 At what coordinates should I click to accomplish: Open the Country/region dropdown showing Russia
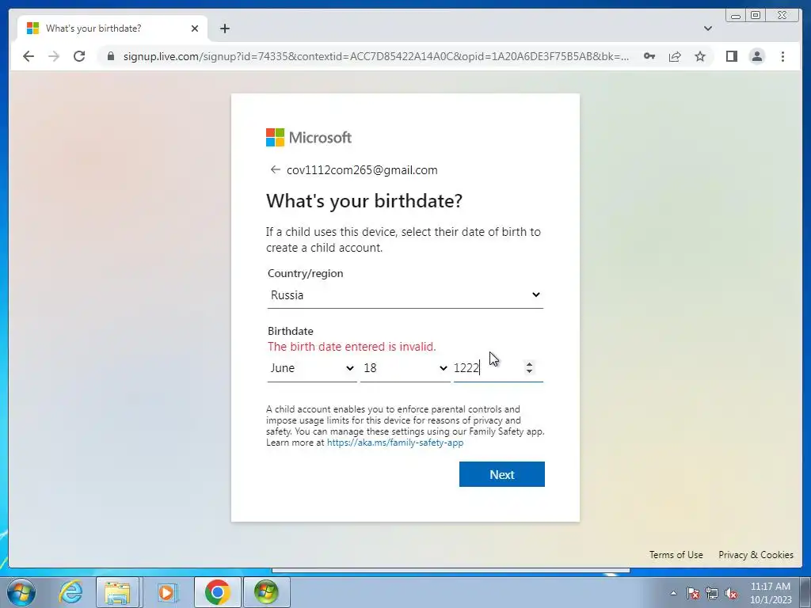point(405,295)
